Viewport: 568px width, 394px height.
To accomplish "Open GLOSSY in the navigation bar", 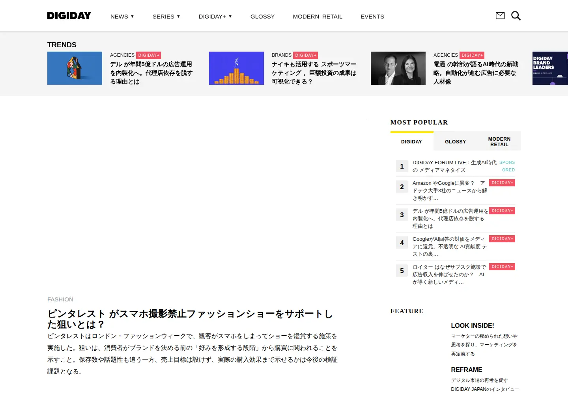I will pyautogui.click(x=263, y=17).
